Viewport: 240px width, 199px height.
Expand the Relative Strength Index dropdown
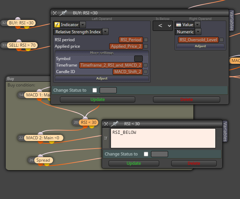tap(105, 32)
